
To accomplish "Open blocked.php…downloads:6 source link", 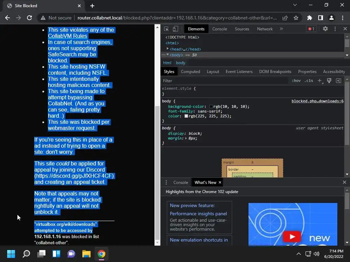I will click(x=318, y=101).
